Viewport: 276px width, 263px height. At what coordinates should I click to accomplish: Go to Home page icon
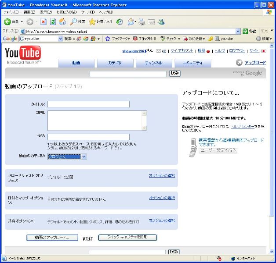(62, 21)
